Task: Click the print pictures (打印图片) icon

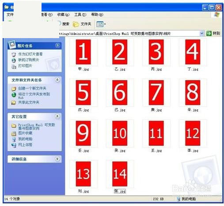Action: (x=14, y=66)
